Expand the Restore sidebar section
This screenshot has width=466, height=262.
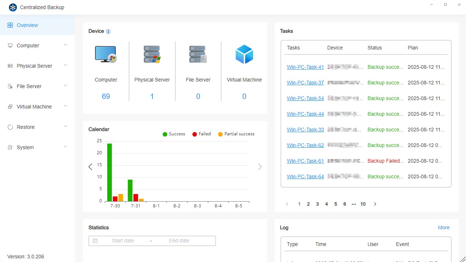pos(66,127)
